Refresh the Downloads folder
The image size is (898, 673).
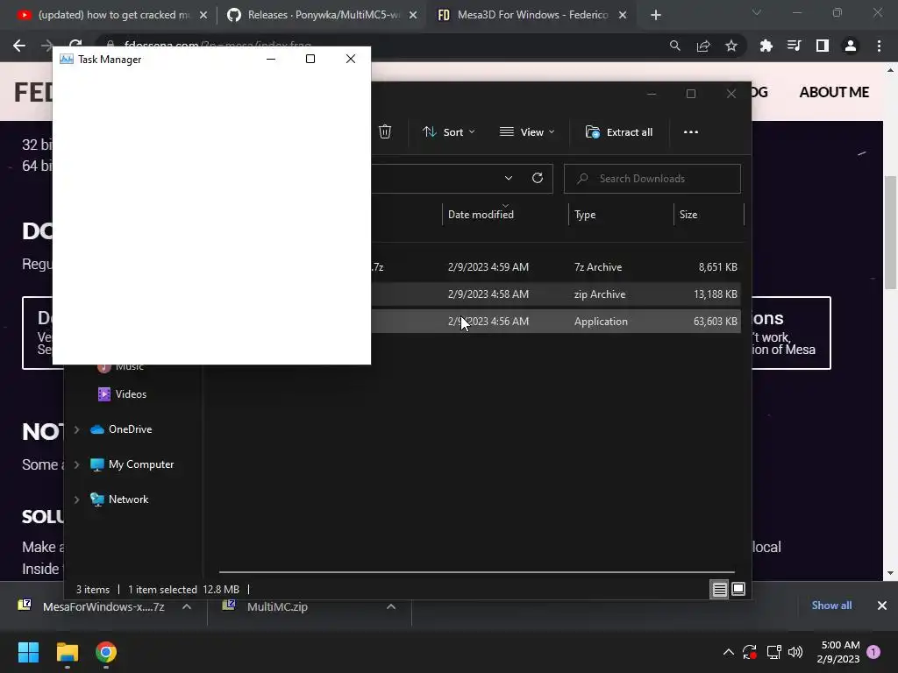538,178
